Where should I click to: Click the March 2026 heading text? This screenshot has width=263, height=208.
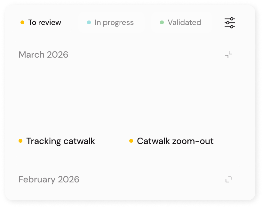[x=44, y=55]
